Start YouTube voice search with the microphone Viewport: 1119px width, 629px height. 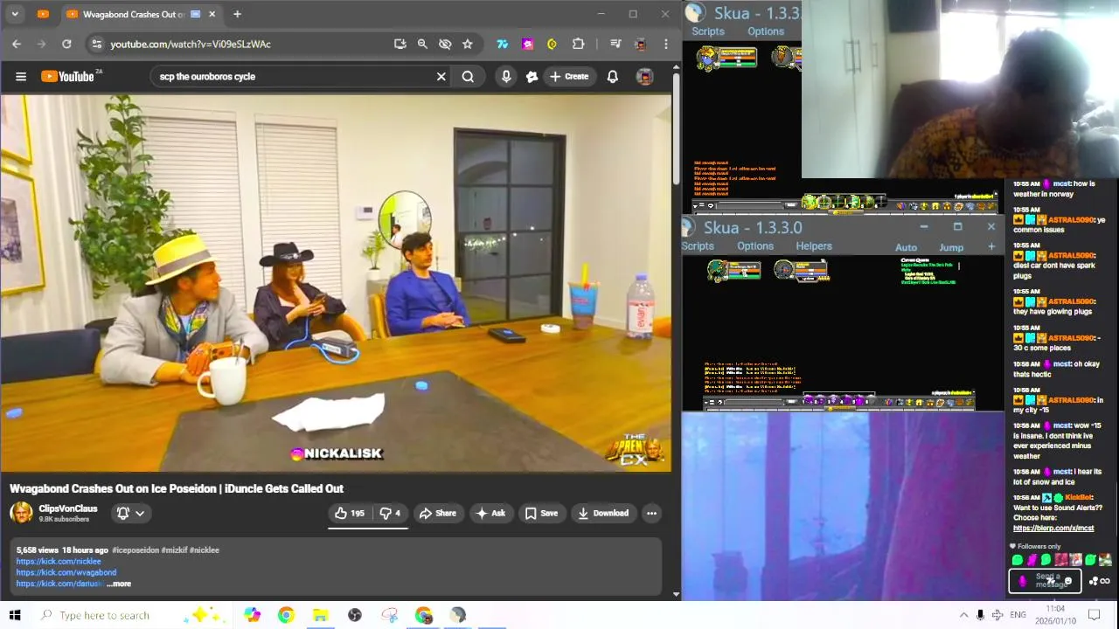pos(506,77)
